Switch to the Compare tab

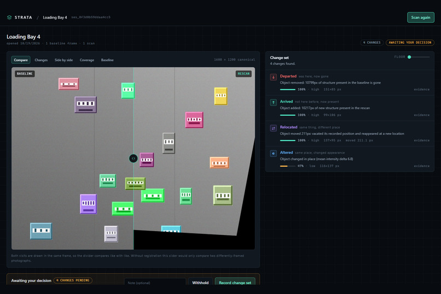(x=21, y=60)
